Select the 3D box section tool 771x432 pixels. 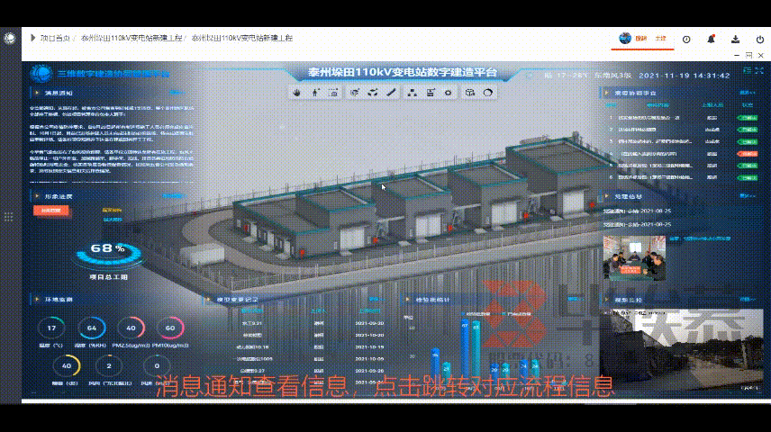coord(469,93)
